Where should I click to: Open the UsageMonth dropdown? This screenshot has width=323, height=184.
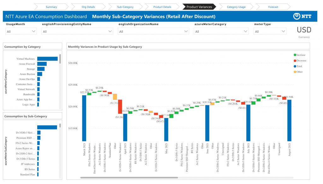pyautogui.click(x=21, y=32)
